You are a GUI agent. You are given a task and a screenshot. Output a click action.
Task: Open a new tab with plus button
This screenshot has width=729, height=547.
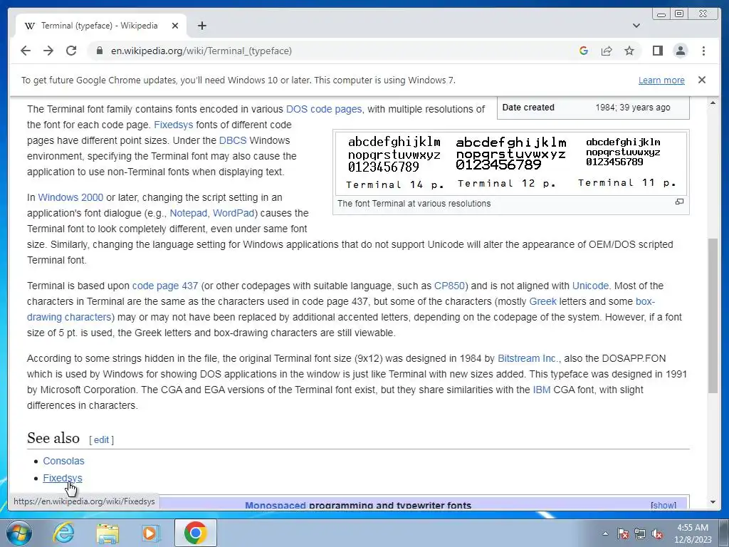coord(201,26)
